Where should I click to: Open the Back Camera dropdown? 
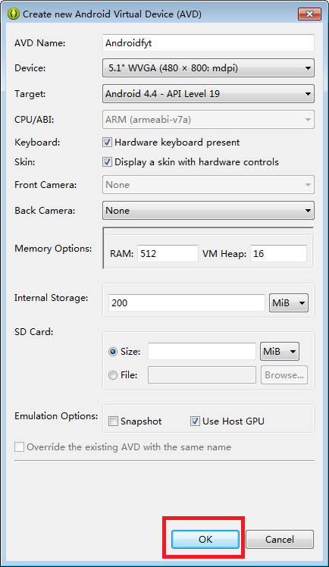pyautogui.click(x=208, y=211)
